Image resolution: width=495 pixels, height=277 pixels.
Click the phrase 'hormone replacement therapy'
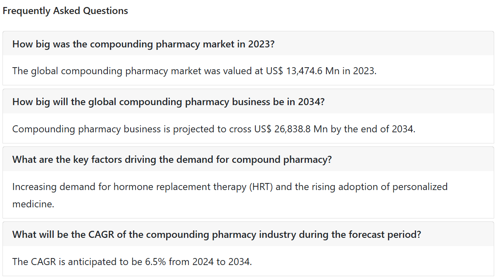click(180, 187)
